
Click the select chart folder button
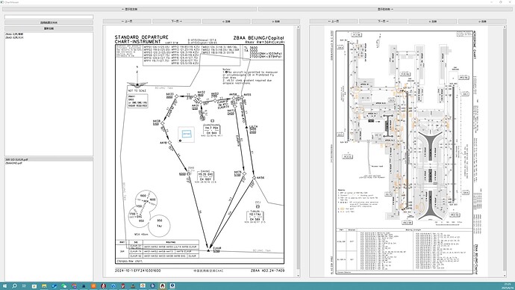click(x=49, y=22)
